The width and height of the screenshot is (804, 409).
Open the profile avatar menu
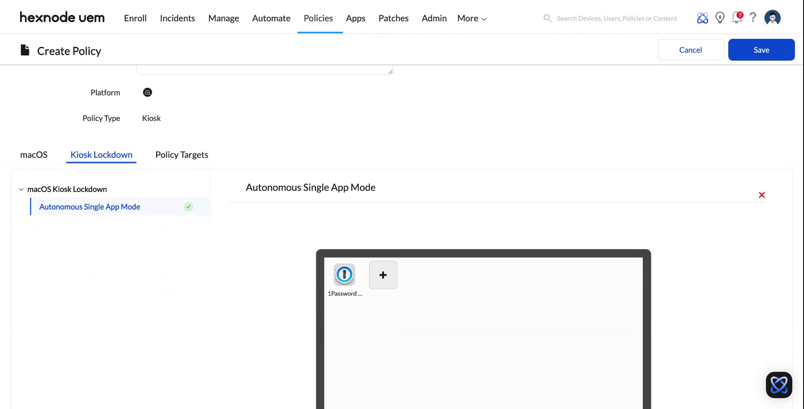[773, 18]
